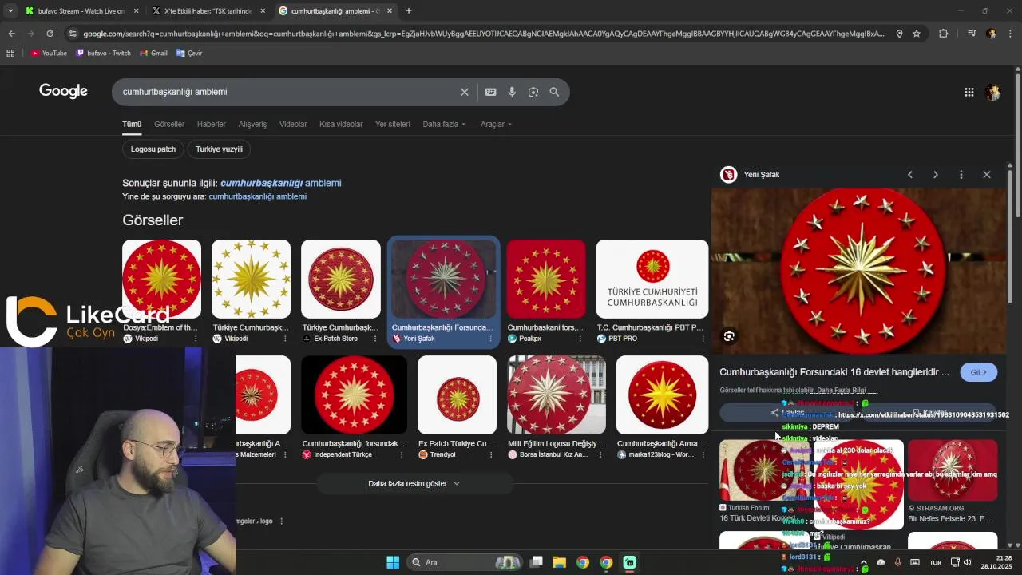The image size is (1022, 575).
Task: Open Google account profile avatar
Action: [x=993, y=92]
